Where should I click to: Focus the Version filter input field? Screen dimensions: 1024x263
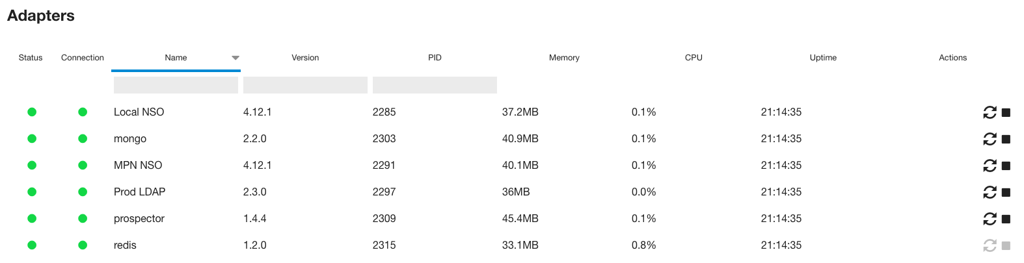pyautogui.click(x=305, y=85)
